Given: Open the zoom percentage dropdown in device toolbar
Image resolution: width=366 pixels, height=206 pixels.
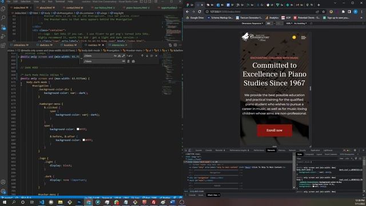Looking at the screenshot, I should (289, 23).
